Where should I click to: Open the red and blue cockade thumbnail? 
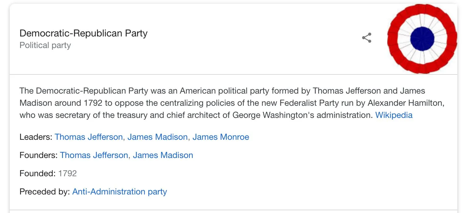click(x=422, y=39)
